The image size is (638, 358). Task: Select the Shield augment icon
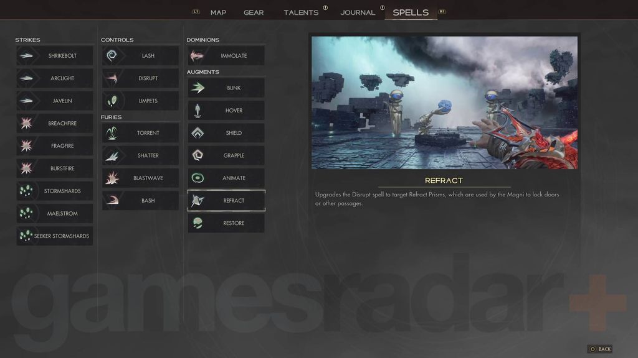click(198, 133)
